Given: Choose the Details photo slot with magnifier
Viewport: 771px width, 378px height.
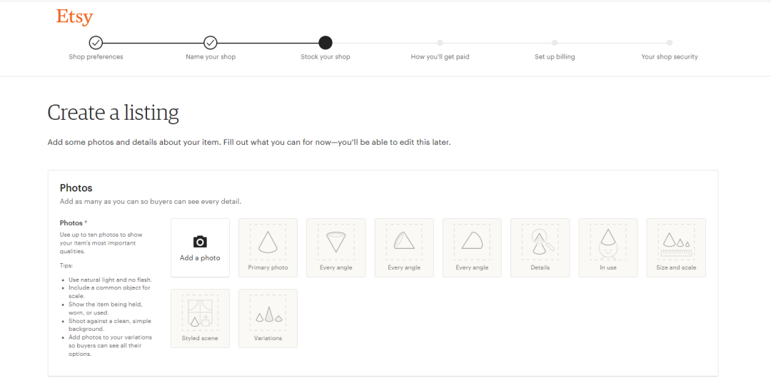Looking at the screenshot, I should click(x=540, y=247).
